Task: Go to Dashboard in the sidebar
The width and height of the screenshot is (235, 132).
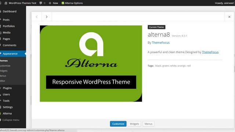Action: 10,11
